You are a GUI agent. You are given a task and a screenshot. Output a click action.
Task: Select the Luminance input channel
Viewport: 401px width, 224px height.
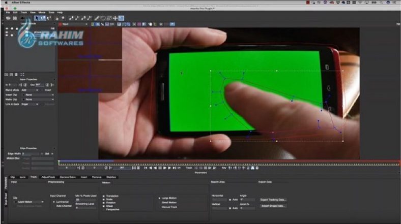pos(54,202)
